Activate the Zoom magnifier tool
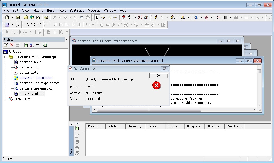 coord(109,17)
